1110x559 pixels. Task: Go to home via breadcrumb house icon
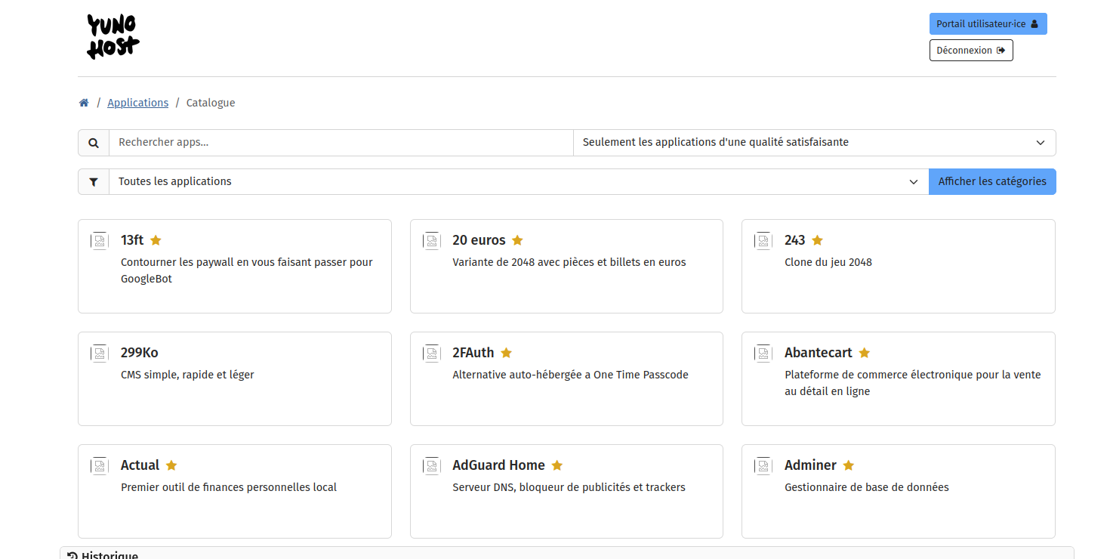[x=84, y=103]
